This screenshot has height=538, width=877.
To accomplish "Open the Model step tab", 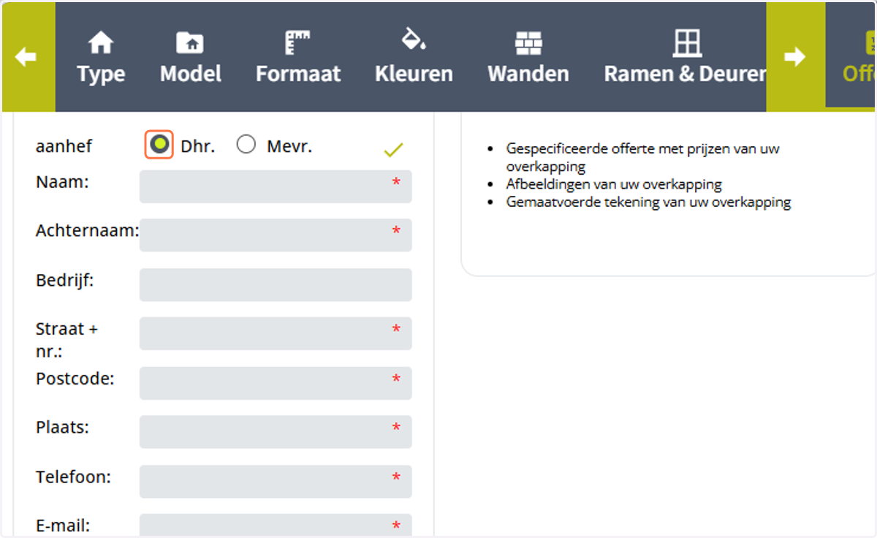I will point(191,58).
